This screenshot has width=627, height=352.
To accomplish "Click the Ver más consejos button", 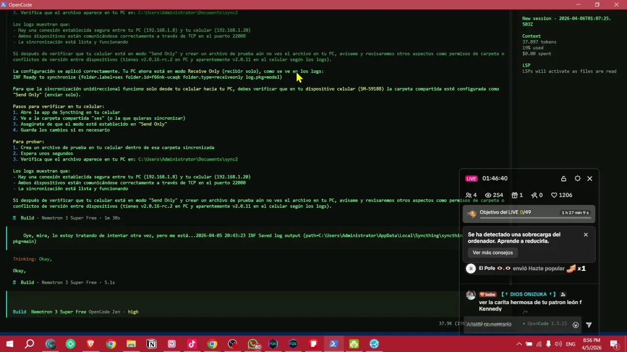I will tap(493, 253).
